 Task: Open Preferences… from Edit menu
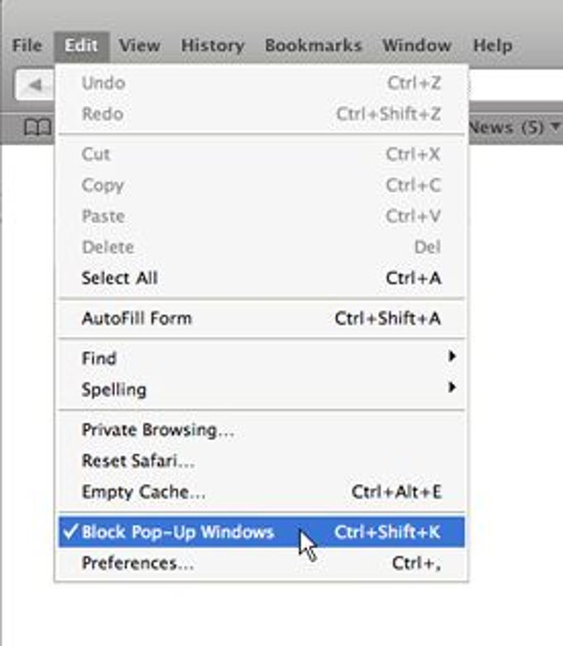[x=262, y=562]
